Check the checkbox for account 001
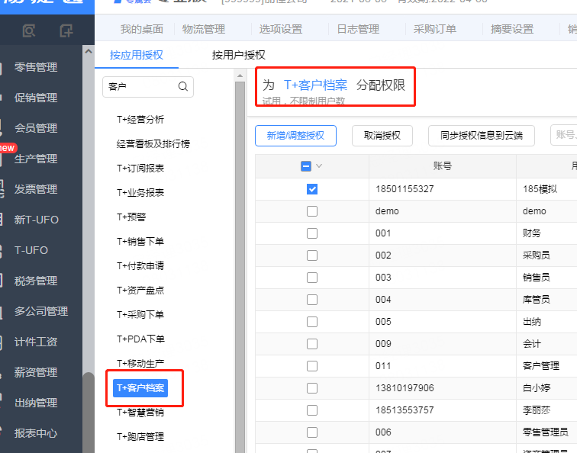Viewport: 577px width, 453px height. [x=312, y=233]
